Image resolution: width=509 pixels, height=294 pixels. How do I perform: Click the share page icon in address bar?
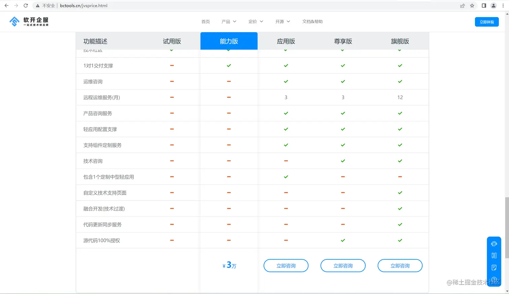(x=463, y=6)
